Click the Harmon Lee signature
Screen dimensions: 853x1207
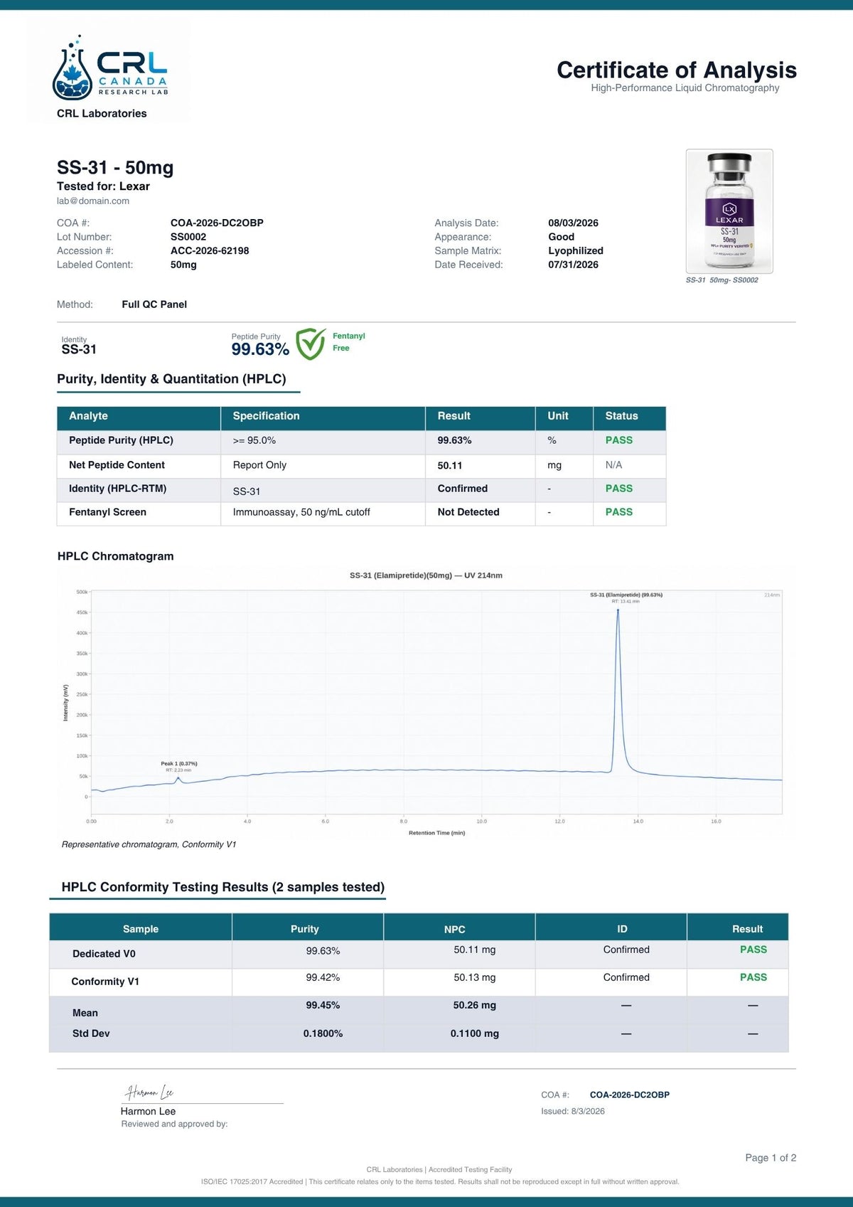tap(149, 1092)
